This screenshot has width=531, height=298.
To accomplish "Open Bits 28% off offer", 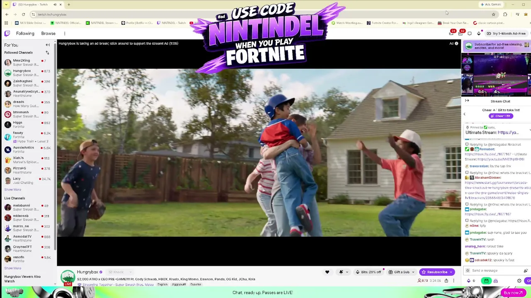I will (x=368, y=272).
